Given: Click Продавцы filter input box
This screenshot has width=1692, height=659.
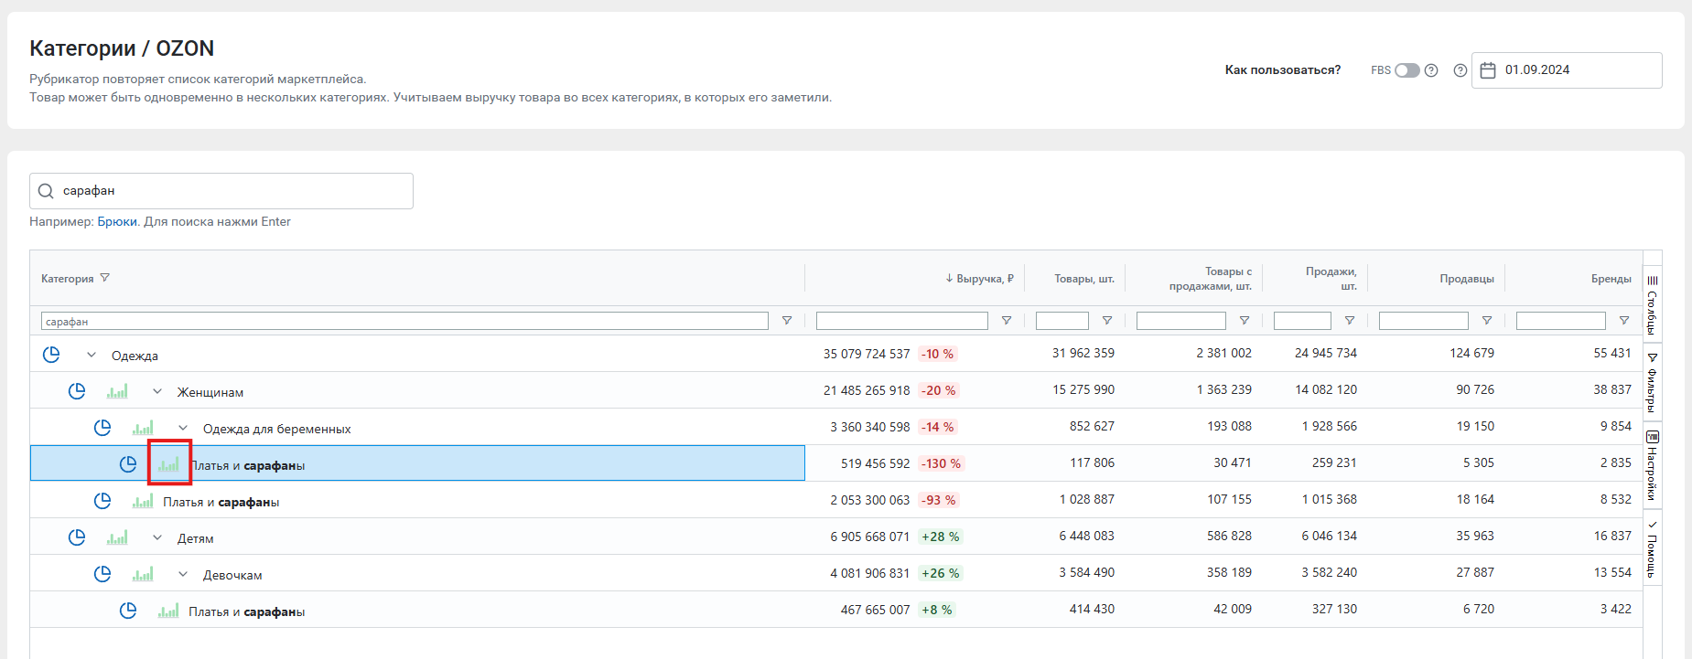Looking at the screenshot, I should tap(1424, 321).
